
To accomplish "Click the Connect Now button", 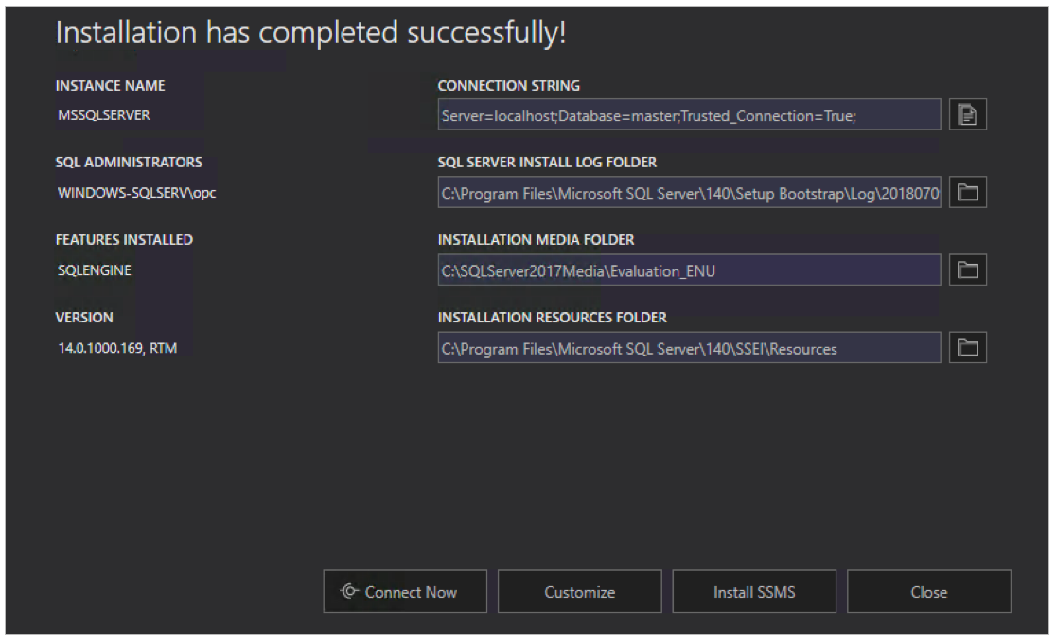I will [x=405, y=592].
